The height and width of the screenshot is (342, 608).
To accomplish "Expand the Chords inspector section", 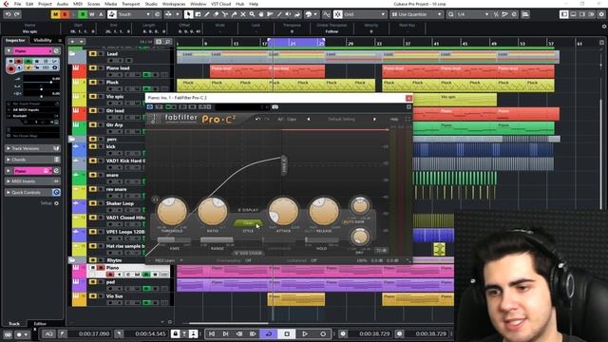I will click(32, 160).
